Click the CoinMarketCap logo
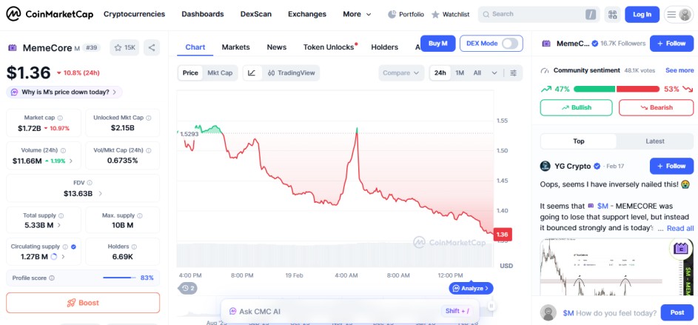 point(50,14)
